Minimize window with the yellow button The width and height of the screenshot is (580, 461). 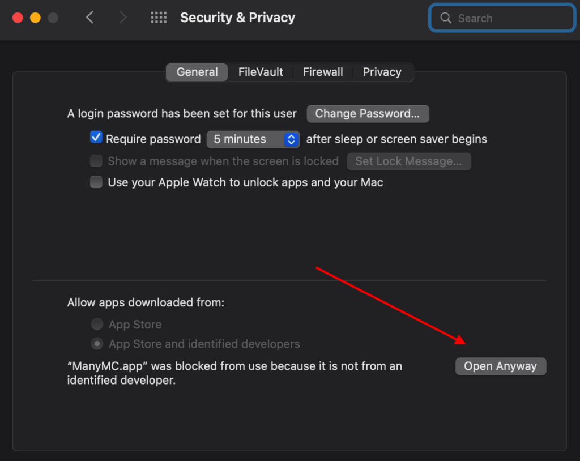click(x=36, y=18)
